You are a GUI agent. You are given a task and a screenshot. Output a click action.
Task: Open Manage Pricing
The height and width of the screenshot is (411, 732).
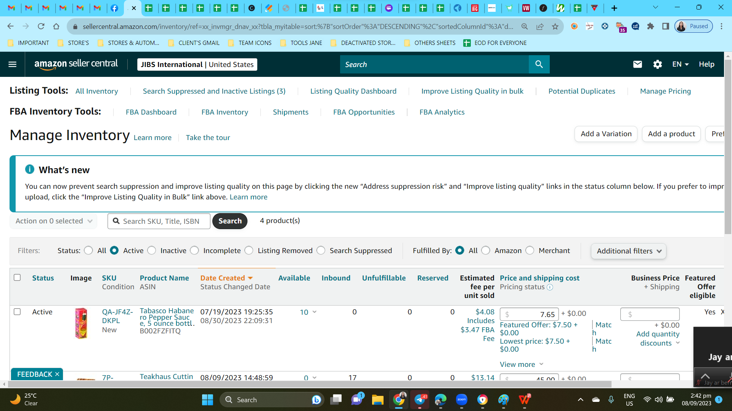(665, 91)
